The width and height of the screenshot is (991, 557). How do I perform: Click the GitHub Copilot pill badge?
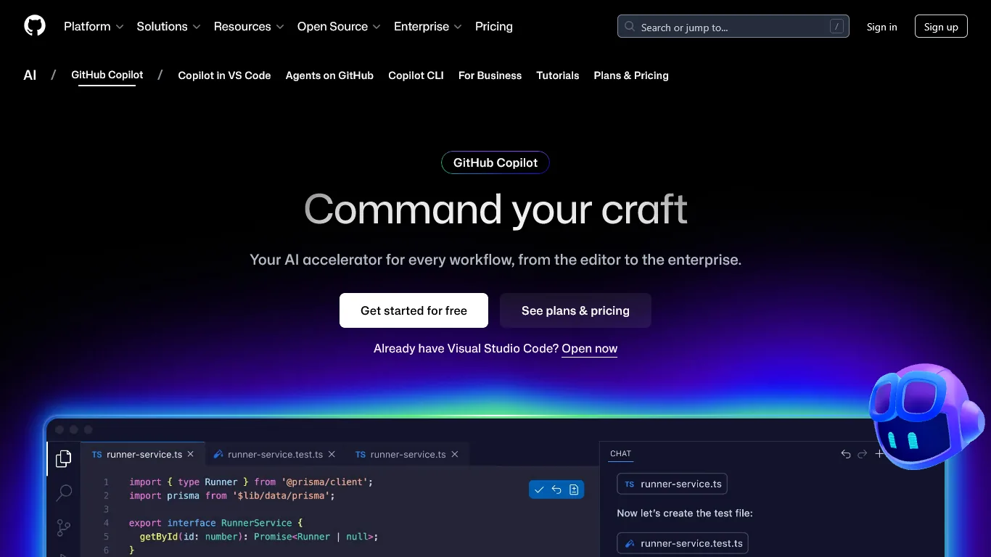click(495, 162)
